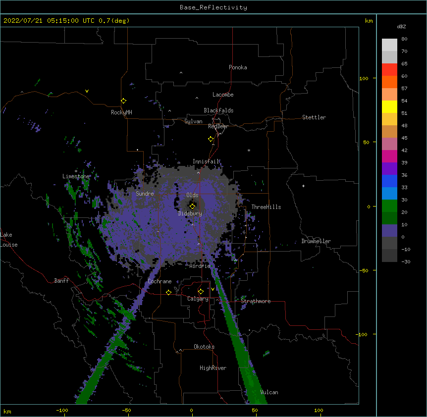Click the Banff town label
The width and height of the screenshot is (427, 417).
(x=61, y=281)
